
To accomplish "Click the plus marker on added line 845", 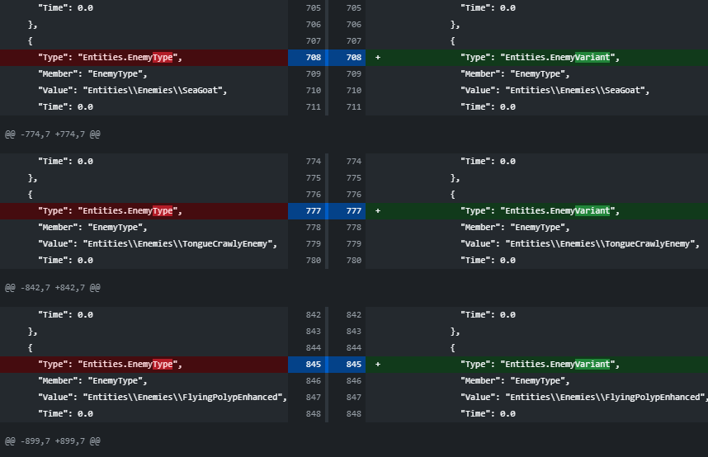I will (x=378, y=365).
